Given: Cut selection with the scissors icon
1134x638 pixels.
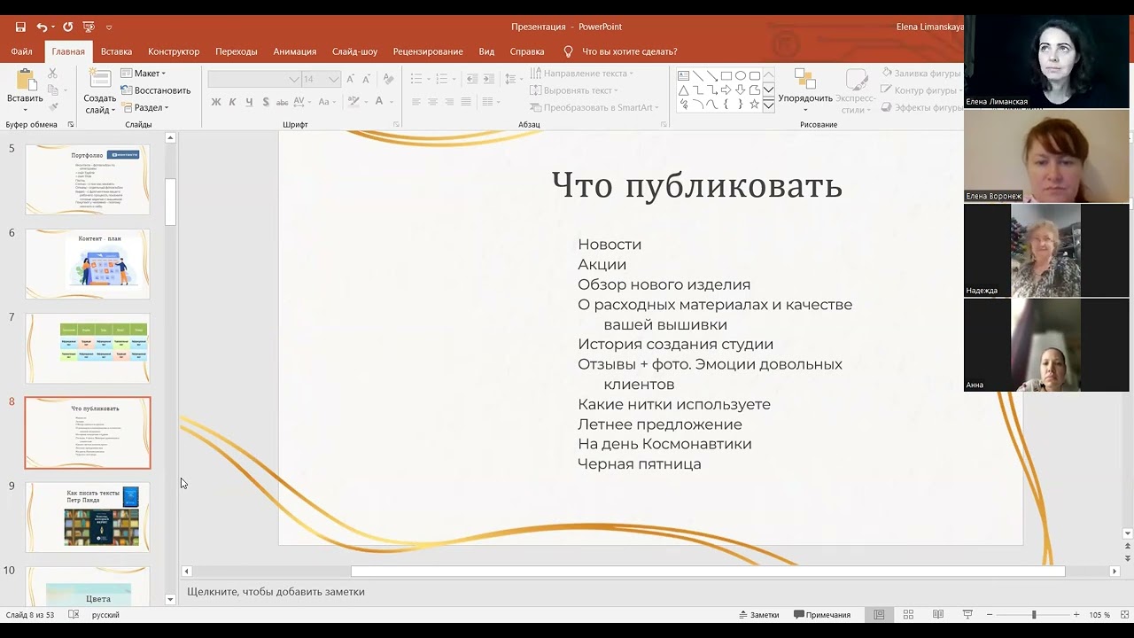Looking at the screenshot, I should pyautogui.click(x=52, y=74).
